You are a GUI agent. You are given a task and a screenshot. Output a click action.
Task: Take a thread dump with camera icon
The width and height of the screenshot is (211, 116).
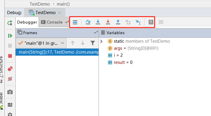coord(10,92)
